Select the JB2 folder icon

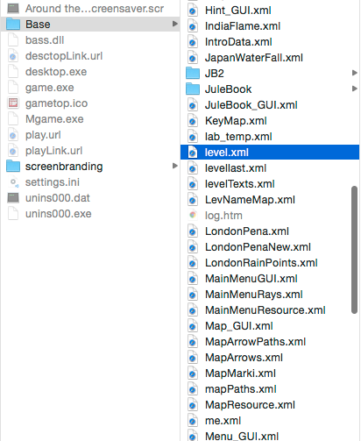click(193, 73)
